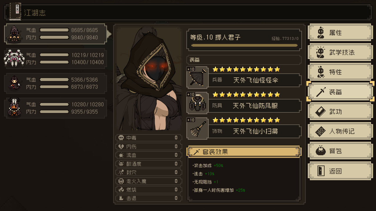Viewport: 376px width, 211px height.
Task: Click the skull icon next to 中毒
Action: [x=121, y=138]
